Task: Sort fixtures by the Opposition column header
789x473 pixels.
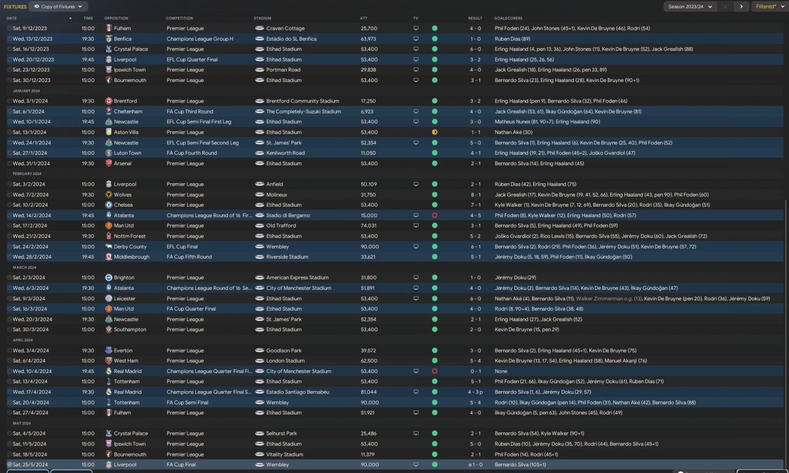Action: [117, 18]
